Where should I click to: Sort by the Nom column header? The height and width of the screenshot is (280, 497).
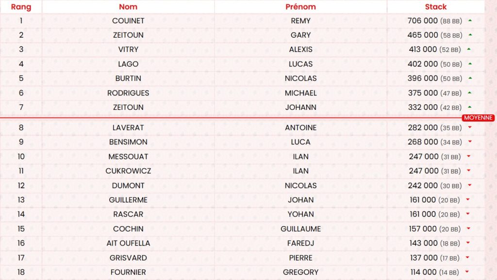coord(128,7)
